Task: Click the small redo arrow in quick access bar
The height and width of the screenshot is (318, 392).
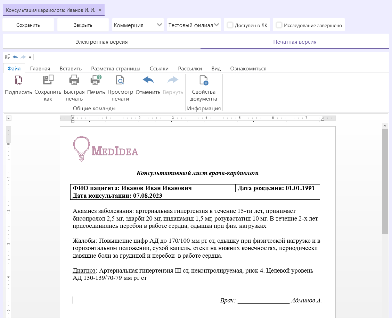Action: (x=23, y=57)
